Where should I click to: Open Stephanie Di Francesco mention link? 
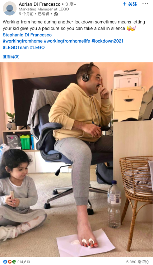point(27,35)
